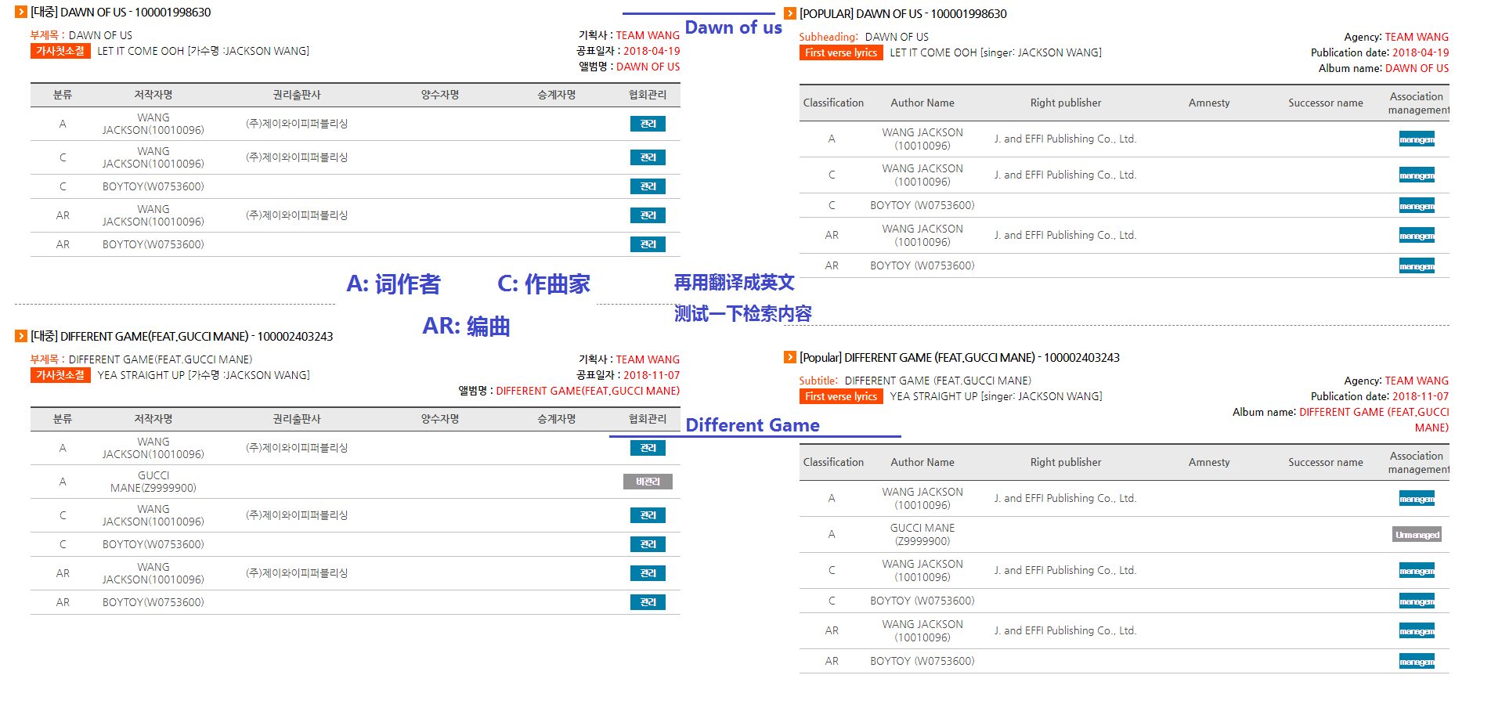1491x722 pixels.
Task: Click the manage button in BOYTOY C row
Action: click(1417, 204)
